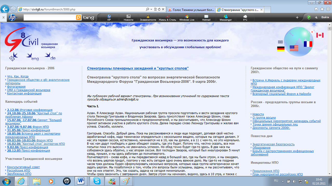
Task: Open HP logo dropdown arrow
Action: (17, 18)
